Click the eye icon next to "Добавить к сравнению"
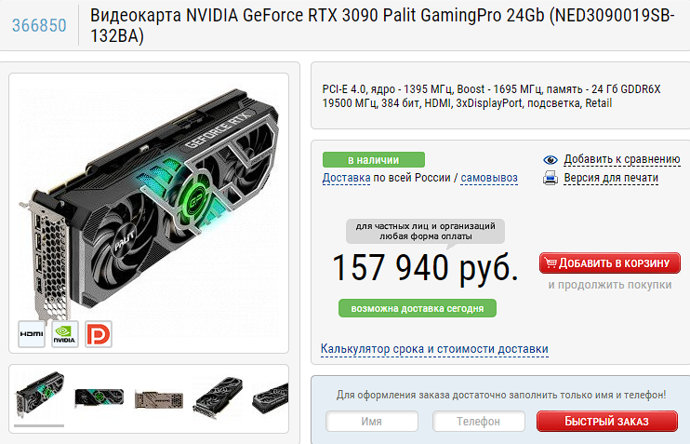This screenshot has width=690, height=444. coord(551,160)
